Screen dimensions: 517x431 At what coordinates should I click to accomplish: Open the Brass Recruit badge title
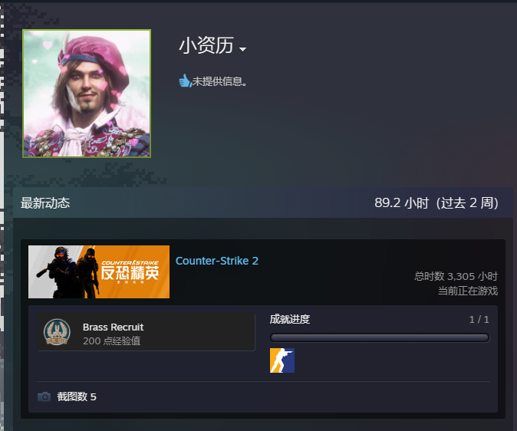pyautogui.click(x=113, y=327)
